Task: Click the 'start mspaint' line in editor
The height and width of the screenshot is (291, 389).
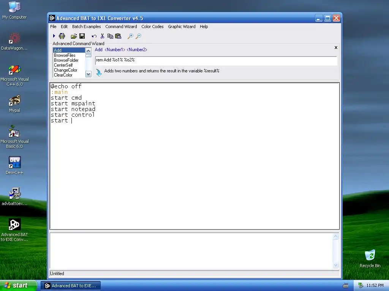Action: (73, 103)
